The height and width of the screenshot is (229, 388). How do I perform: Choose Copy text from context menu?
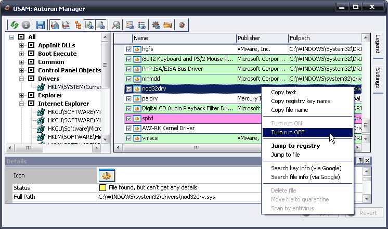click(x=283, y=92)
